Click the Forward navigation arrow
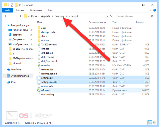This screenshot has height=127, width=159. click(12, 16)
